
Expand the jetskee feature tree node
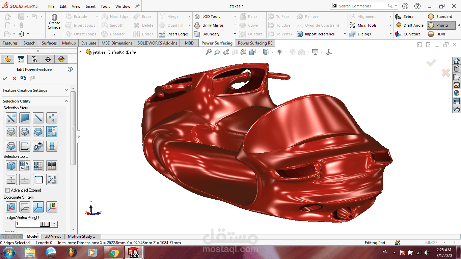click(x=80, y=52)
